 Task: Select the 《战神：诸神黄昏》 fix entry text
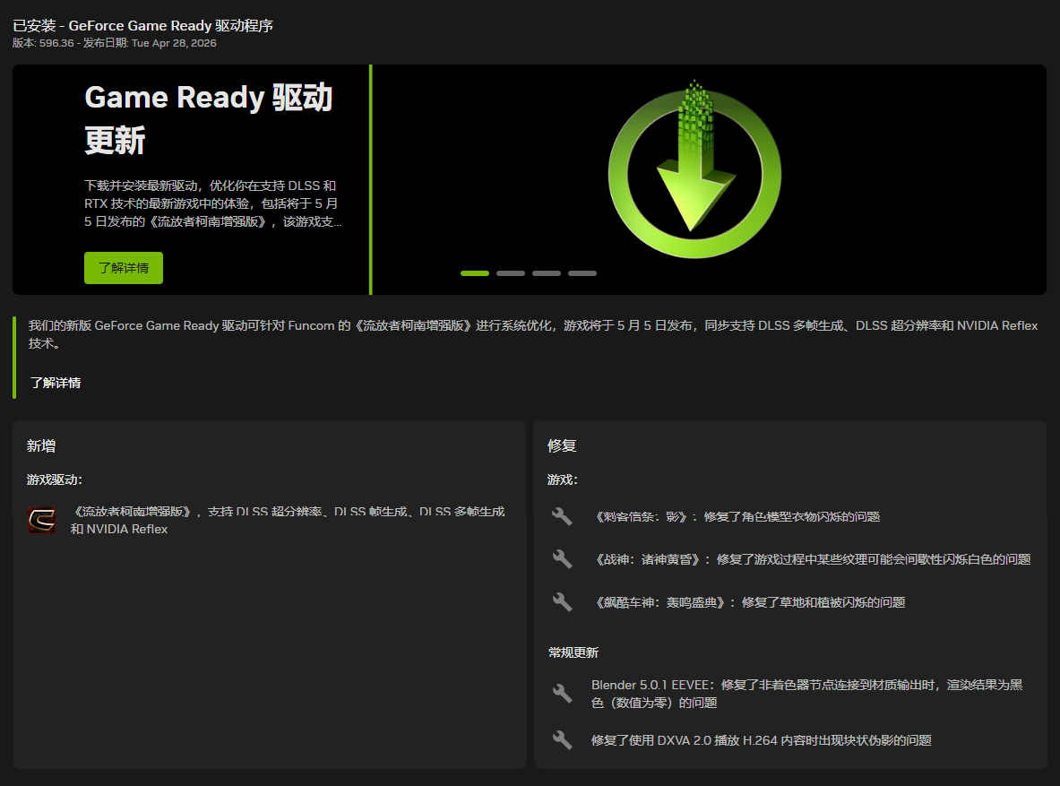click(x=811, y=559)
